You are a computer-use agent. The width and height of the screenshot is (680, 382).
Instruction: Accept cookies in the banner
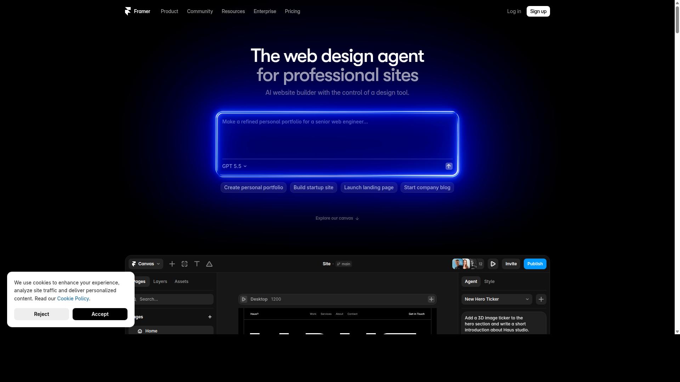click(100, 314)
